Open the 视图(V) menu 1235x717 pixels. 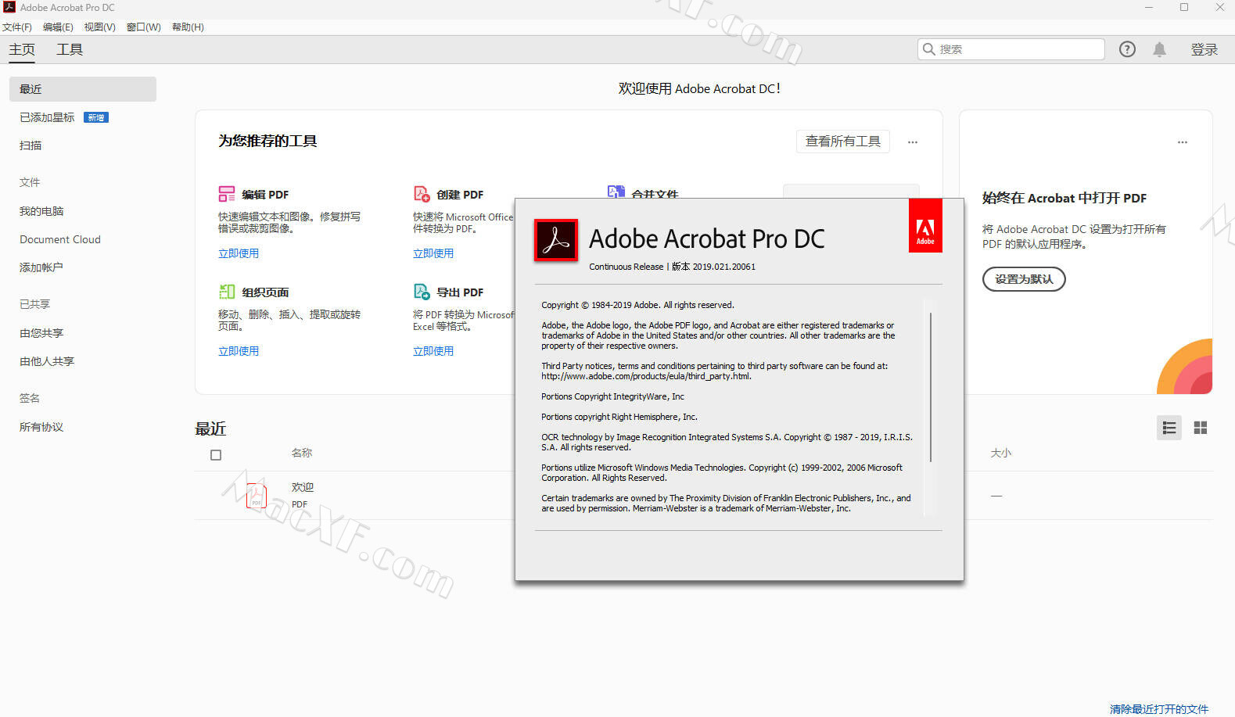[x=99, y=27]
